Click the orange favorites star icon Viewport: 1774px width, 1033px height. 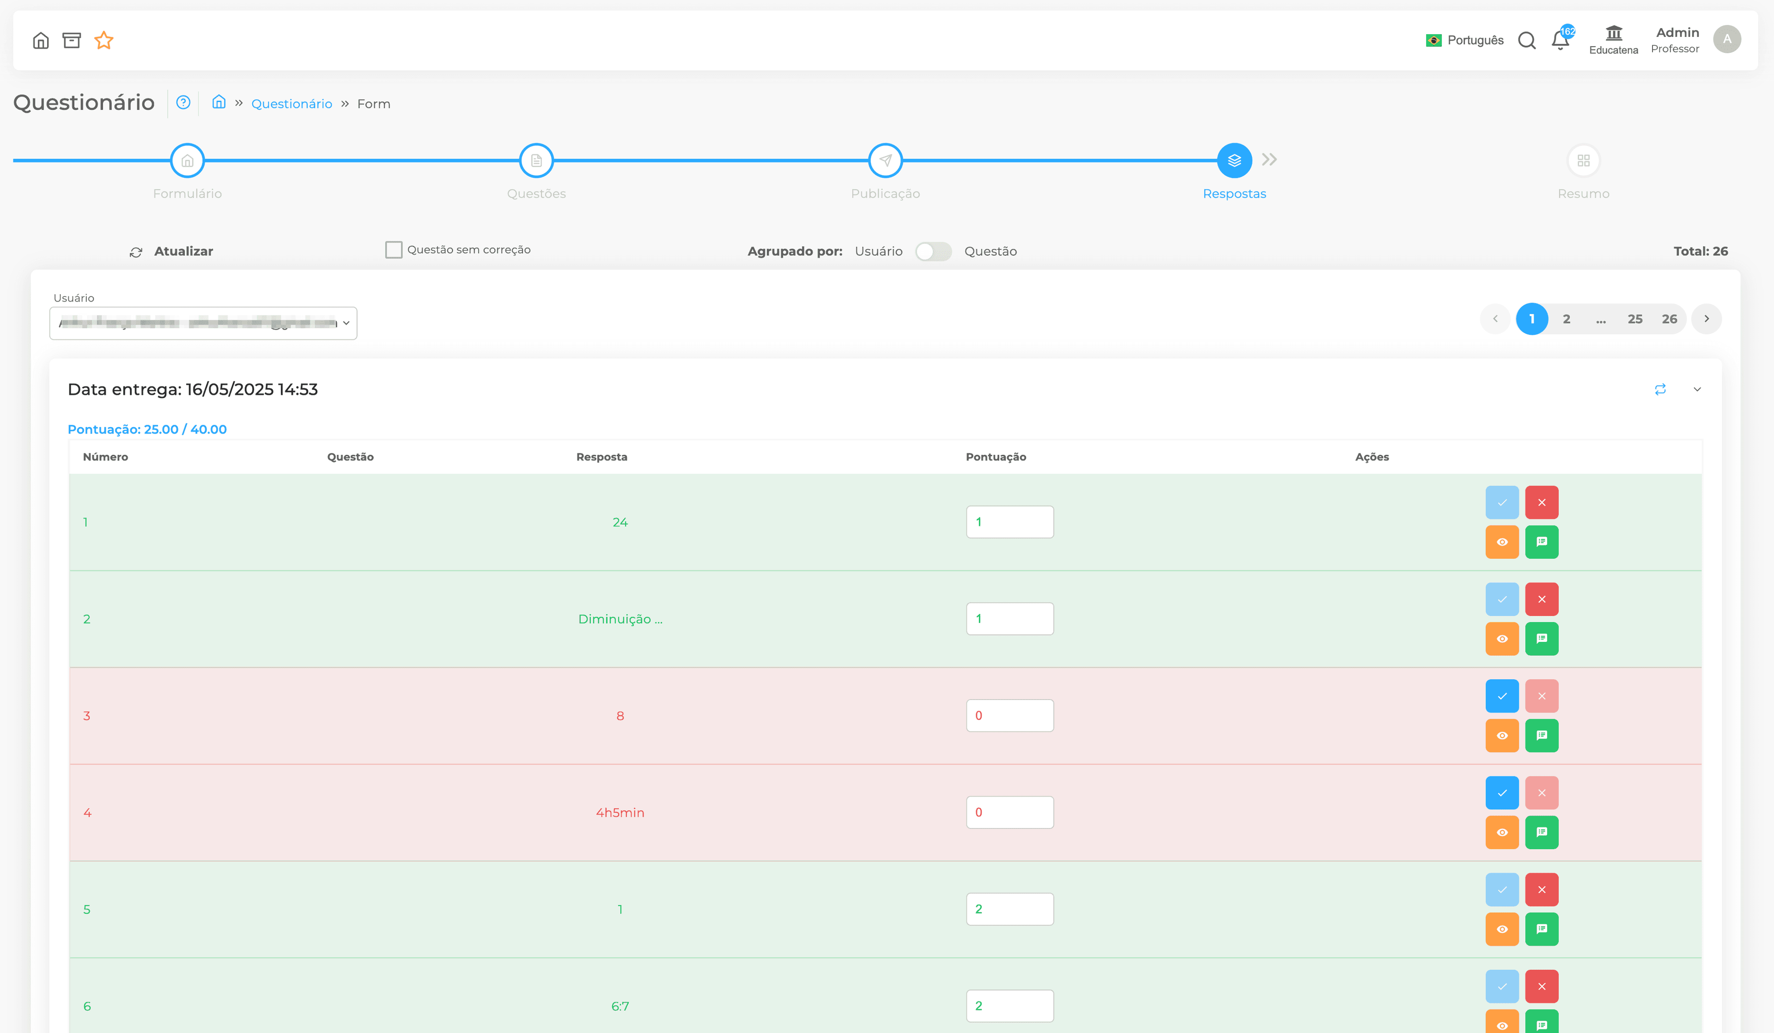click(104, 40)
